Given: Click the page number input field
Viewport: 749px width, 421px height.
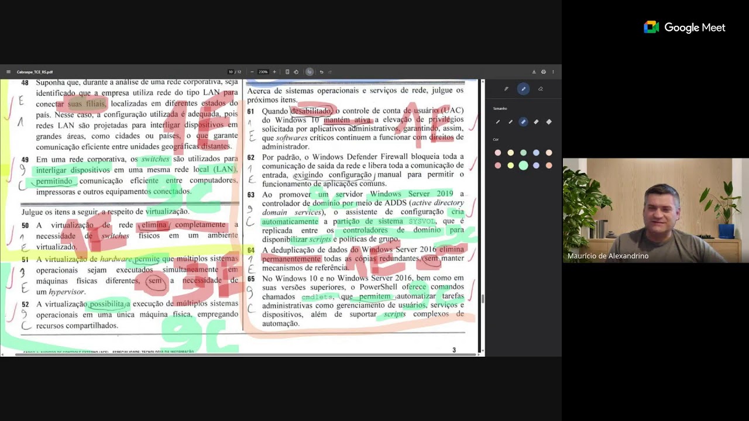Looking at the screenshot, I should pyautogui.click(x=231, y=72).
